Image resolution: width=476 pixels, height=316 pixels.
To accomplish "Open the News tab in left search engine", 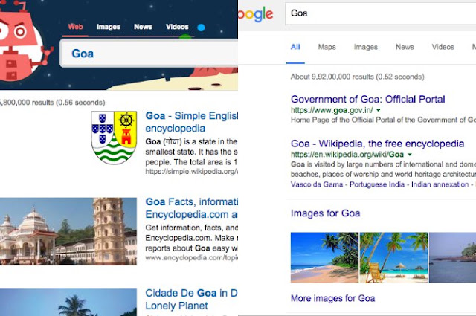I will click(143, 27).
